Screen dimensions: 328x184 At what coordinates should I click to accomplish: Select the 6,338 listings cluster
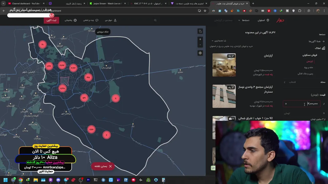pos(62,88)
